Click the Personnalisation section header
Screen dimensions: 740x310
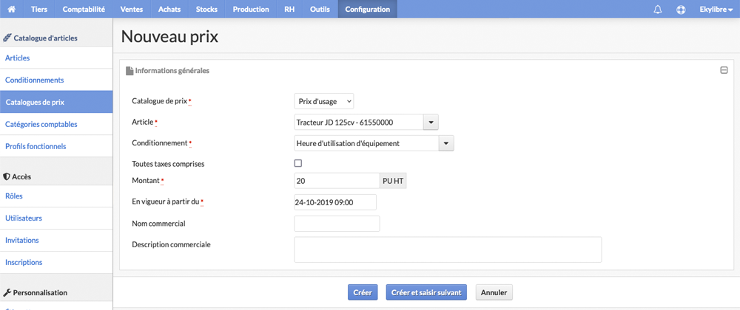point(36,292)
